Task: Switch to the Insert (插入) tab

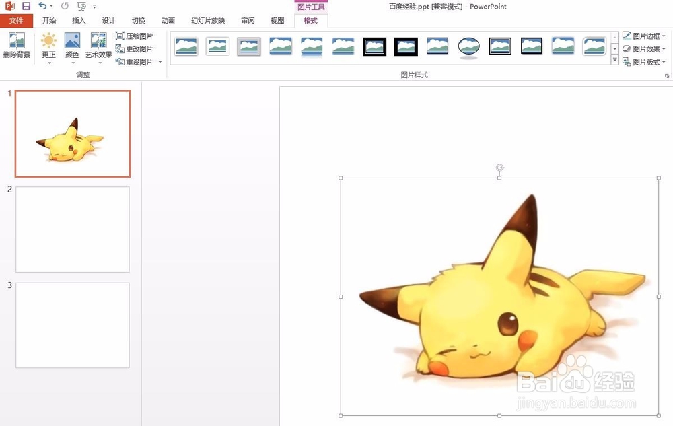Action: pos(79,21)
